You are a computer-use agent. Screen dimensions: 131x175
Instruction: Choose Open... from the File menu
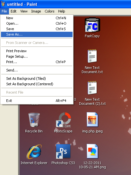[37, 23]
